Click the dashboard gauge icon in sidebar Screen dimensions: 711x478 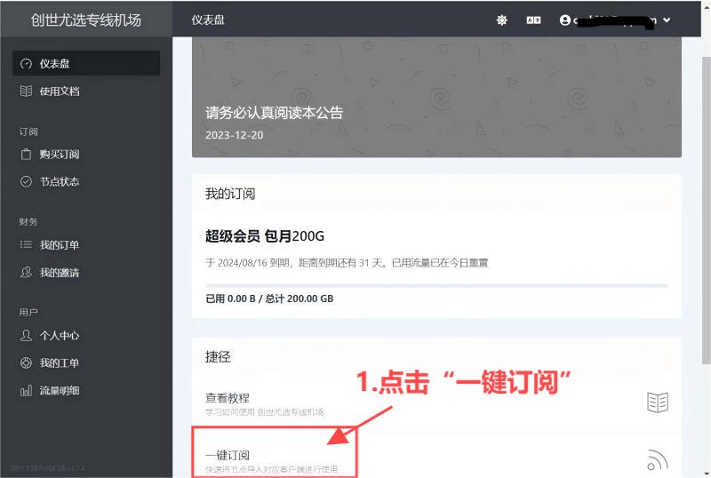[x=26, y=64]
